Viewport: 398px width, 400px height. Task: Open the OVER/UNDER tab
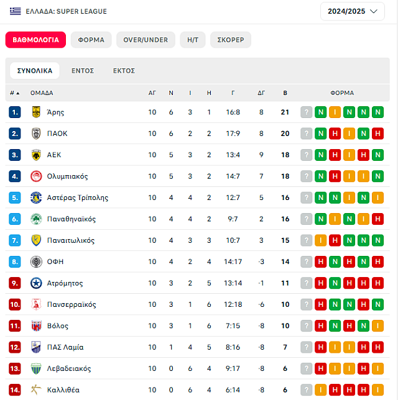tap(146, 40)
